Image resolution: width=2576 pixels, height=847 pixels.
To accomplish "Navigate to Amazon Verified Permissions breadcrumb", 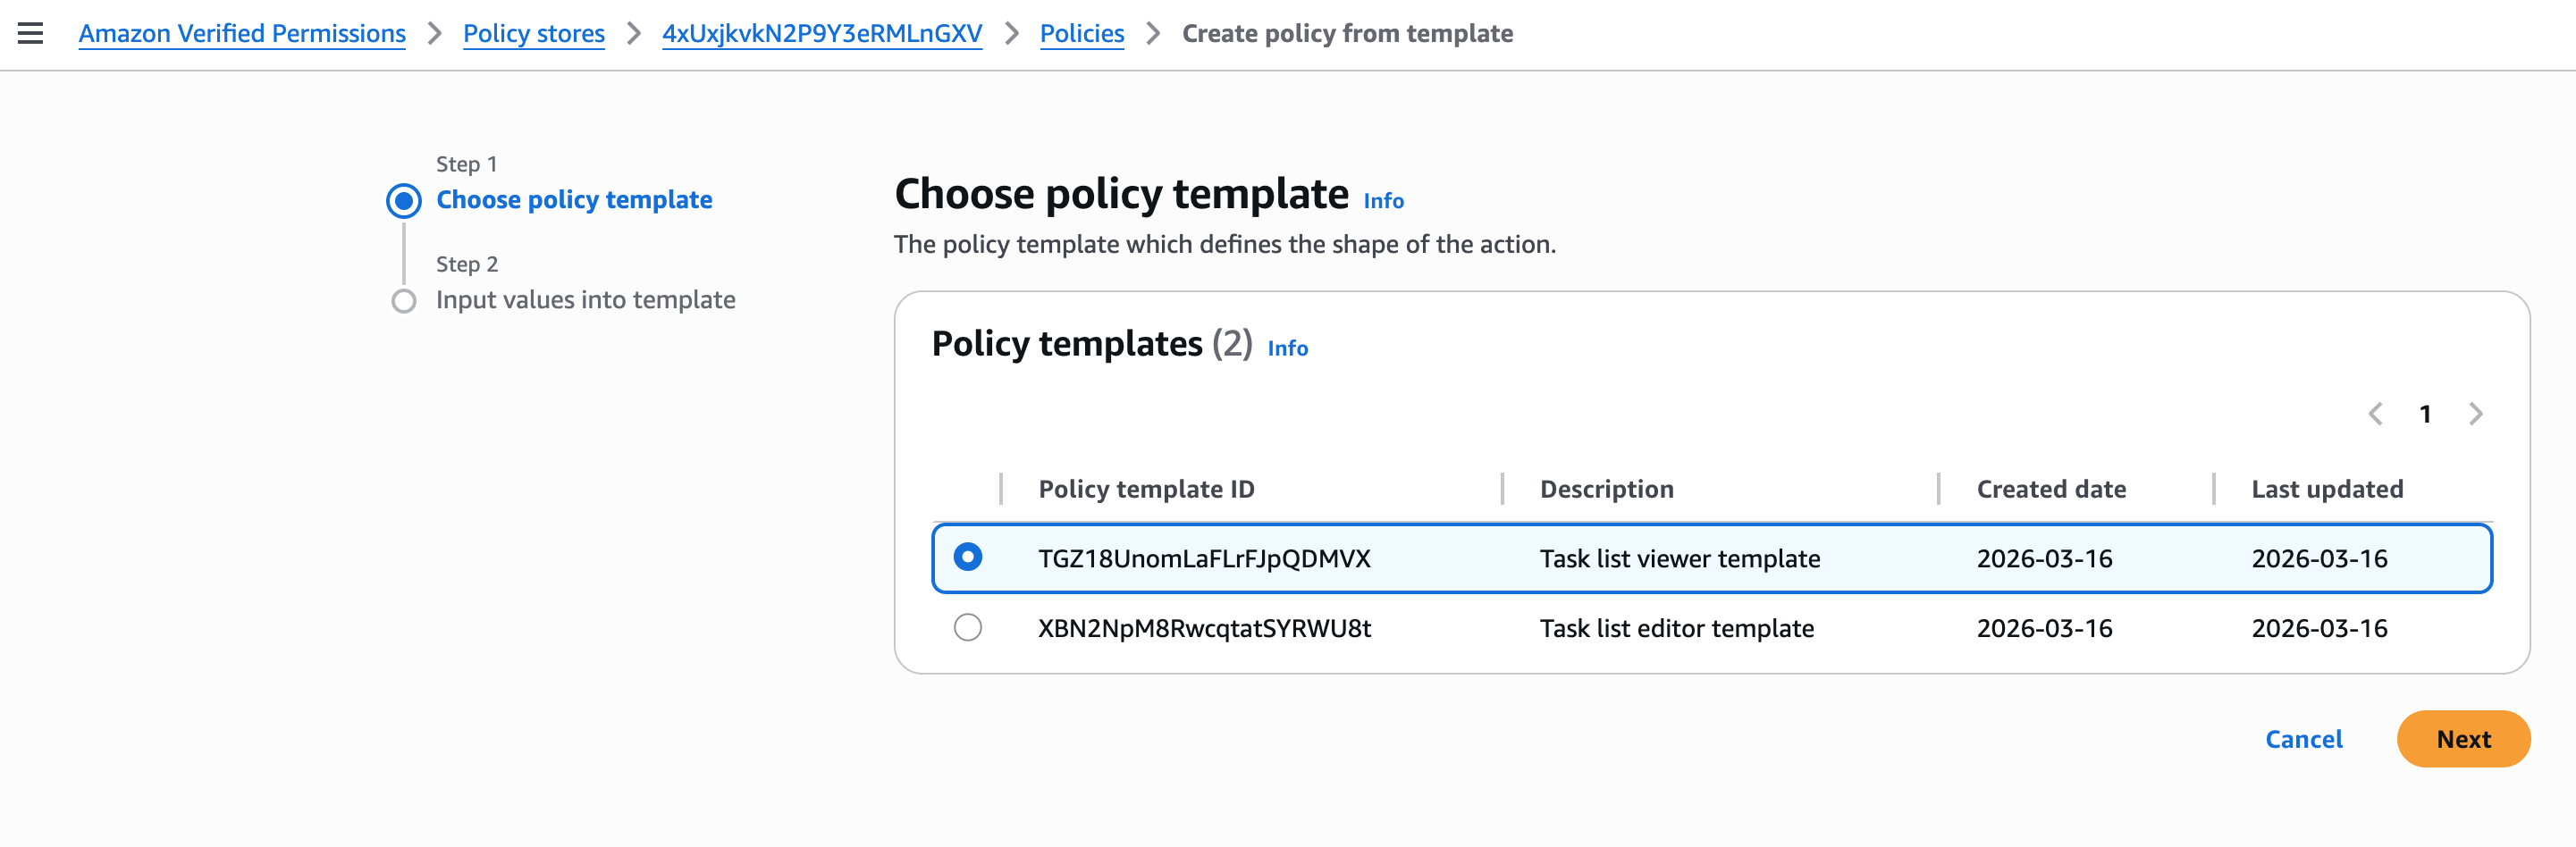I will (x=242, y=33).
